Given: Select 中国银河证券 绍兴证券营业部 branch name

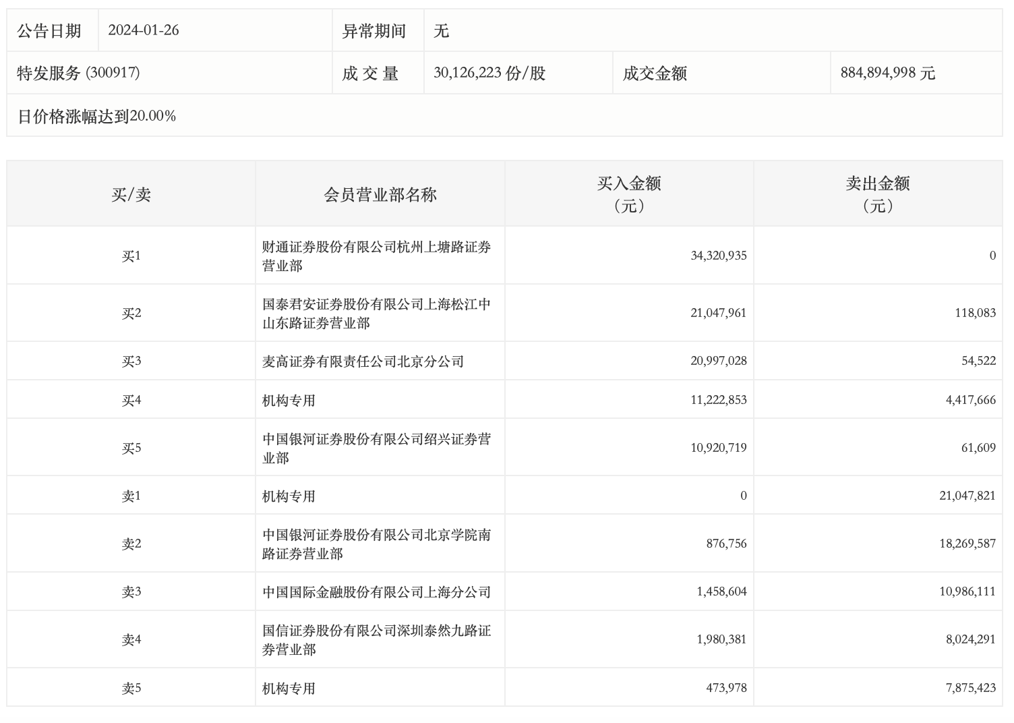Looking at the screenshot, I should 376,449.
